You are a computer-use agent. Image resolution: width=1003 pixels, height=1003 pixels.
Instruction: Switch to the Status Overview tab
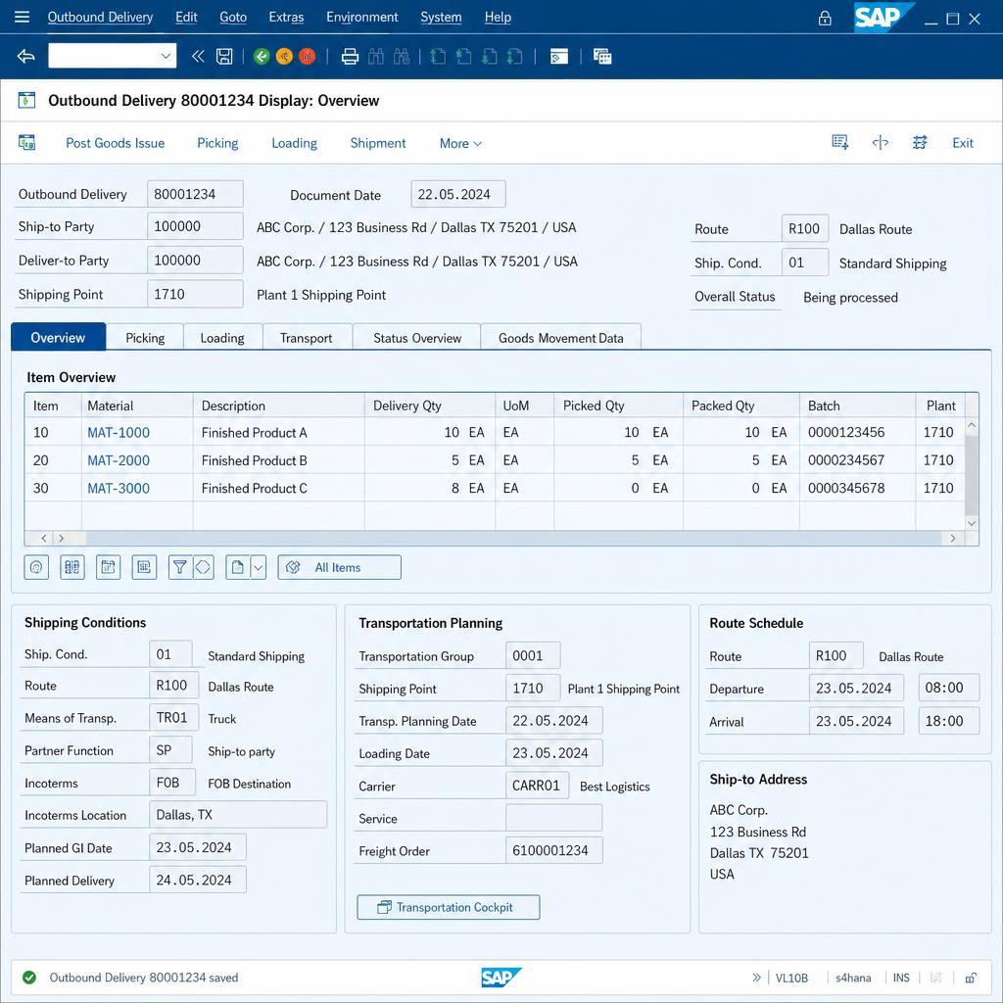[417, 338]
